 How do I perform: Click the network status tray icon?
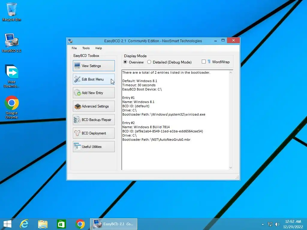tap(270, 224)
